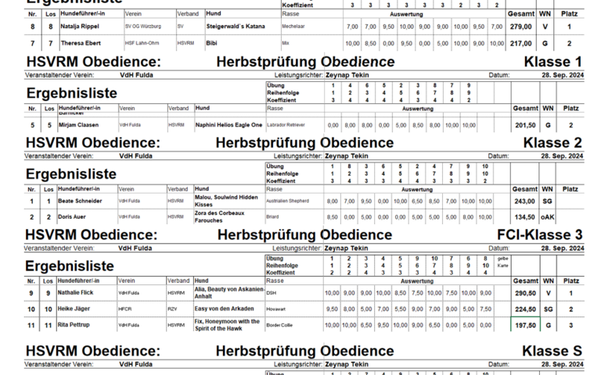This screenshot has width=601, height=375.
Task: Select the highlighted total '197,50'
Action: pyautogui.click(x=526, y=325)
